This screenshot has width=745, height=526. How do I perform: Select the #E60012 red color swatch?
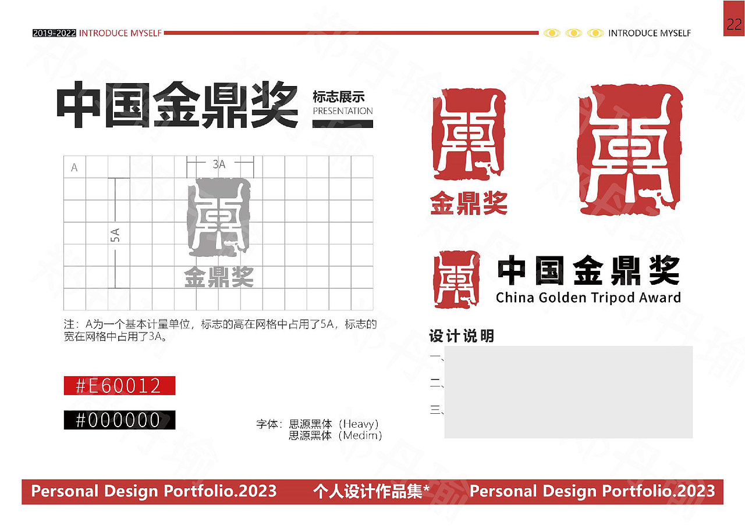tap(119, 386)
